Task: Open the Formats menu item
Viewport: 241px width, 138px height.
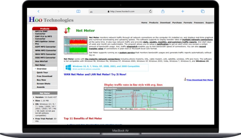Action: (x=188, y=23)
